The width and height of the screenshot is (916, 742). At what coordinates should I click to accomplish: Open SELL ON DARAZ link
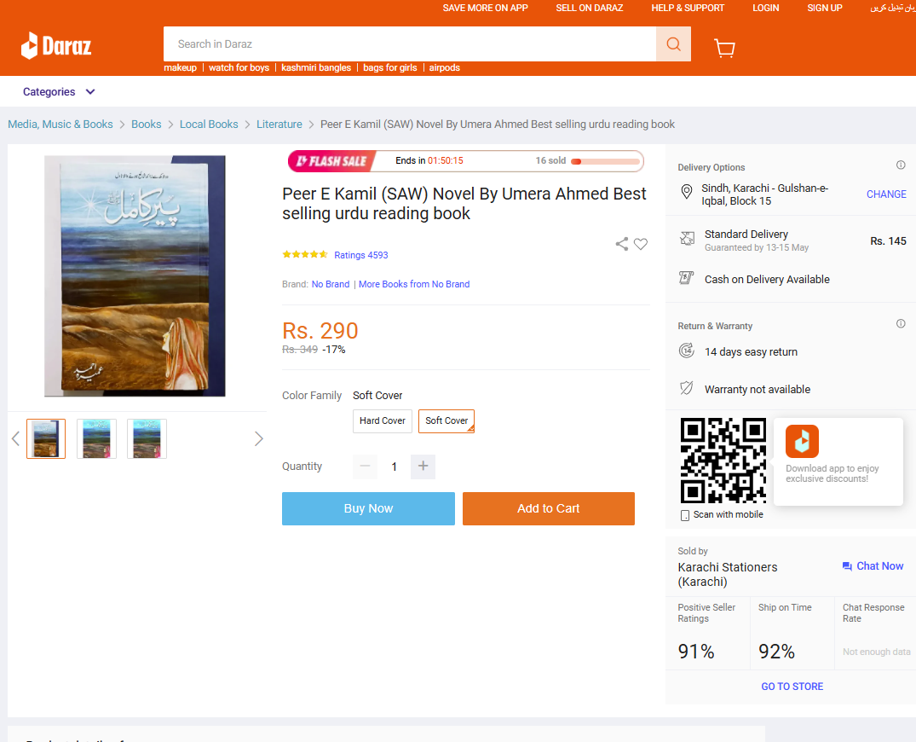[590, 9]
